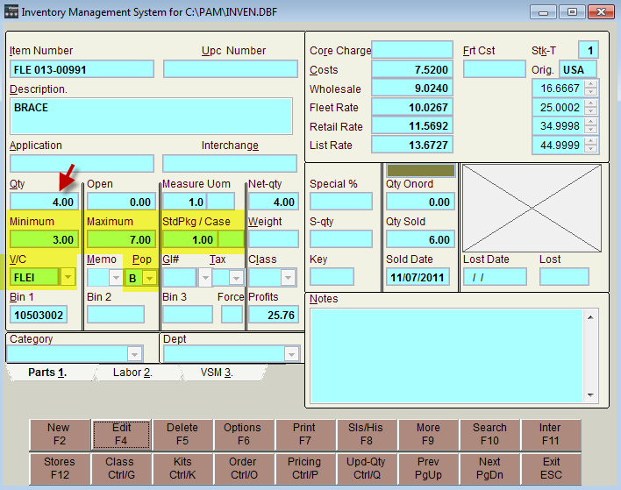Open the Gl# dropdown arrow
The width and height of the screenshot is (621, 490).
[204, 278]
